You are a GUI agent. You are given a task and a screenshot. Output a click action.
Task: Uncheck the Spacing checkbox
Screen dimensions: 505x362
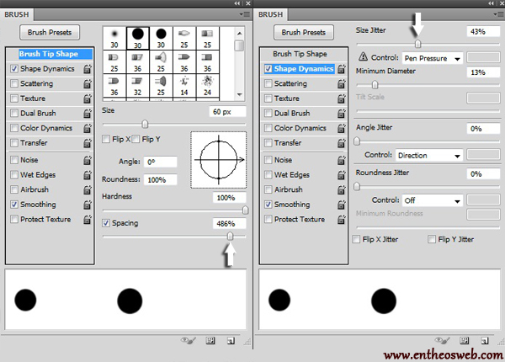(x=106, y=223)
